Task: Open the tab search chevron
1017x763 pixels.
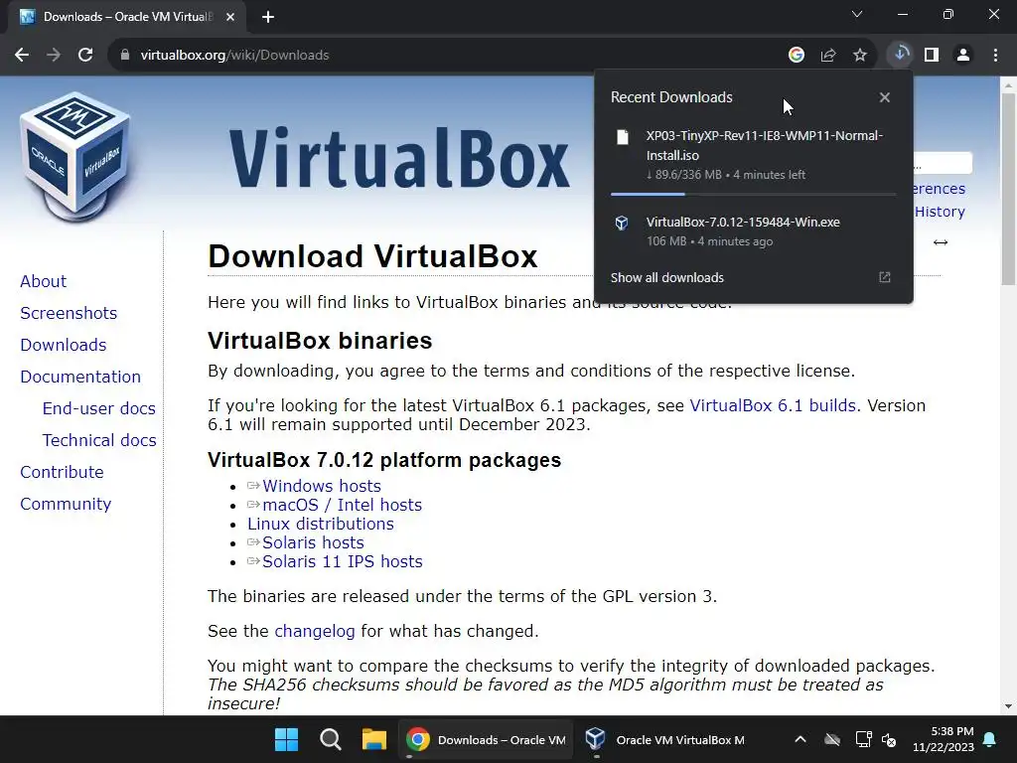Action: click(857, 14)
